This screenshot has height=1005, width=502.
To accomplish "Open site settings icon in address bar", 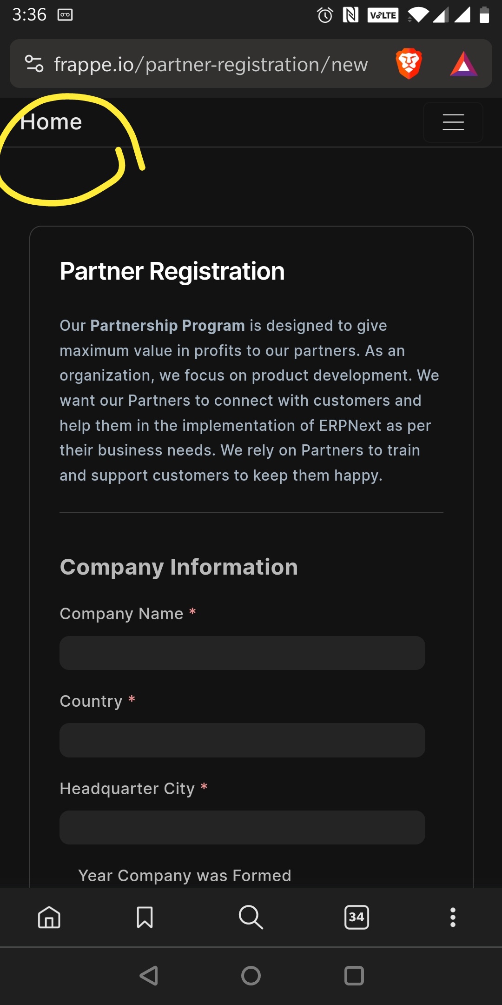I will tap(34, 64).
